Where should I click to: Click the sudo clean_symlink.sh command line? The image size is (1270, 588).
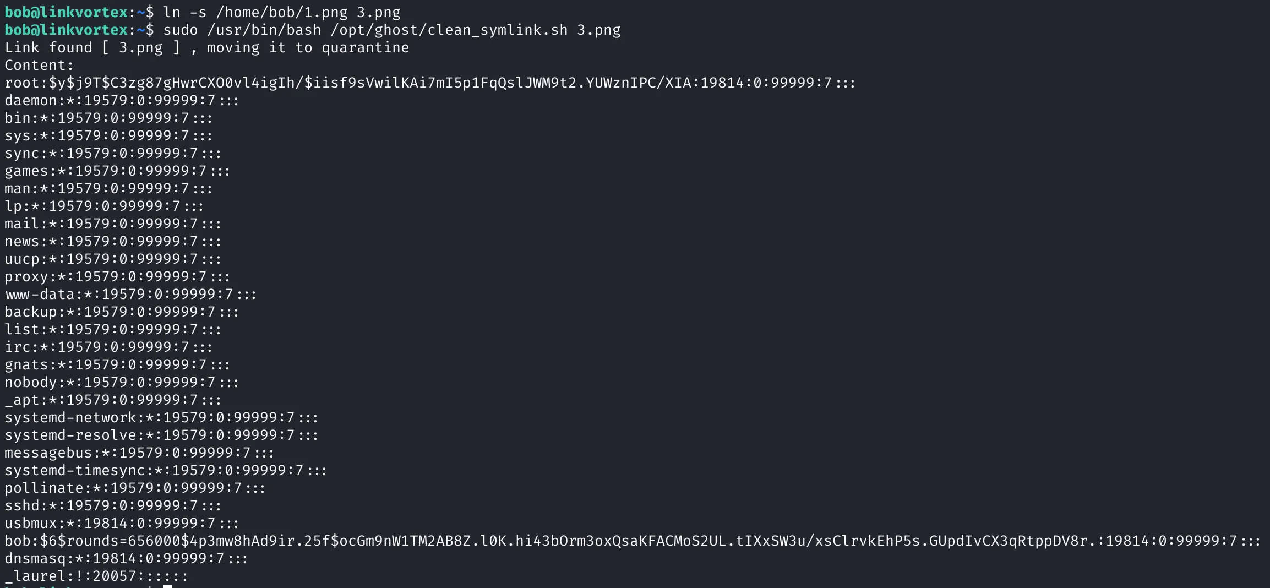pos(313,30)
